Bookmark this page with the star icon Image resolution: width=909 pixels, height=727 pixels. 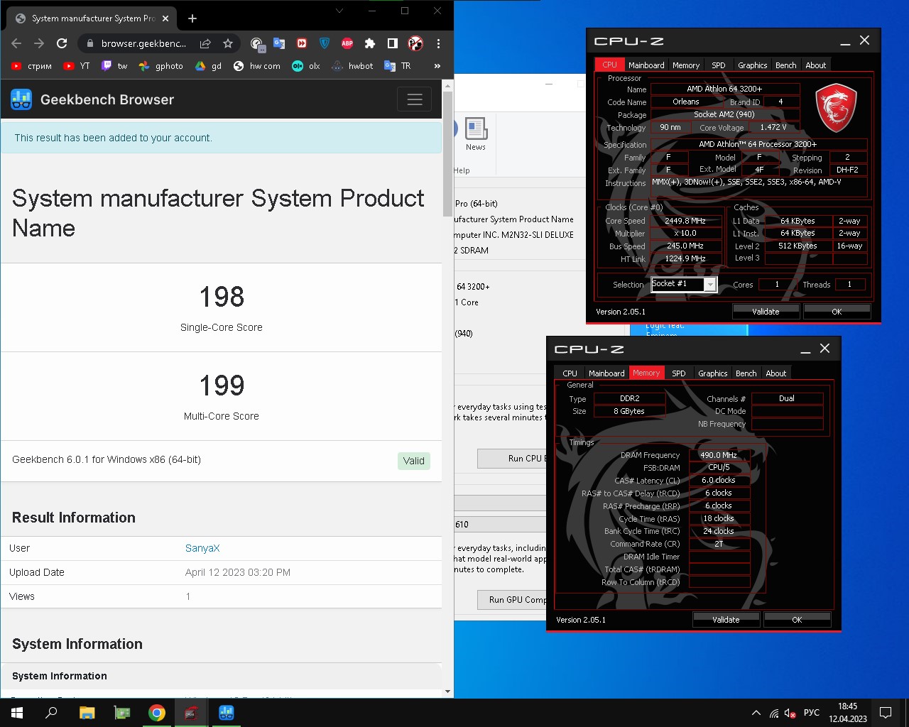[228, 43]
